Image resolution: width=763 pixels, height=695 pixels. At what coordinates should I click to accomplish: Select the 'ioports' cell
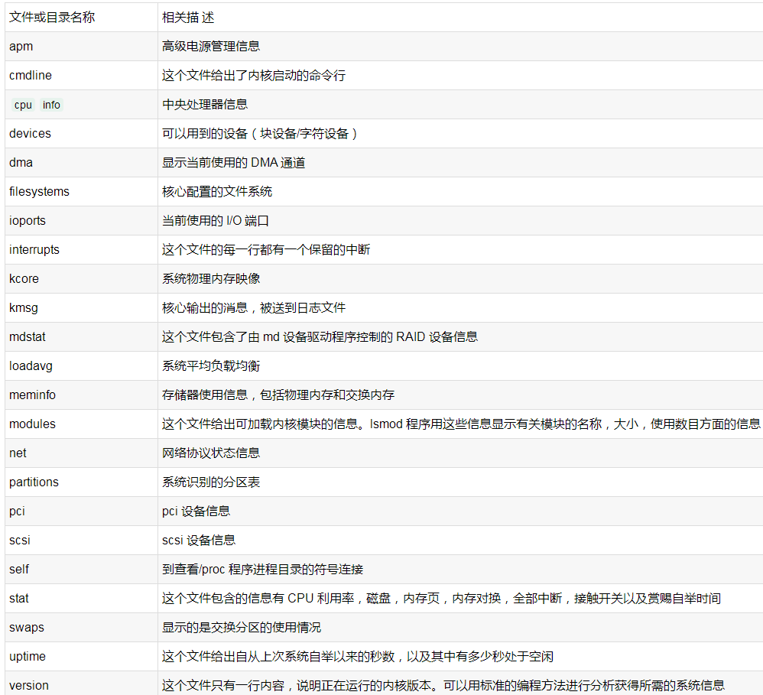(81, 220)
